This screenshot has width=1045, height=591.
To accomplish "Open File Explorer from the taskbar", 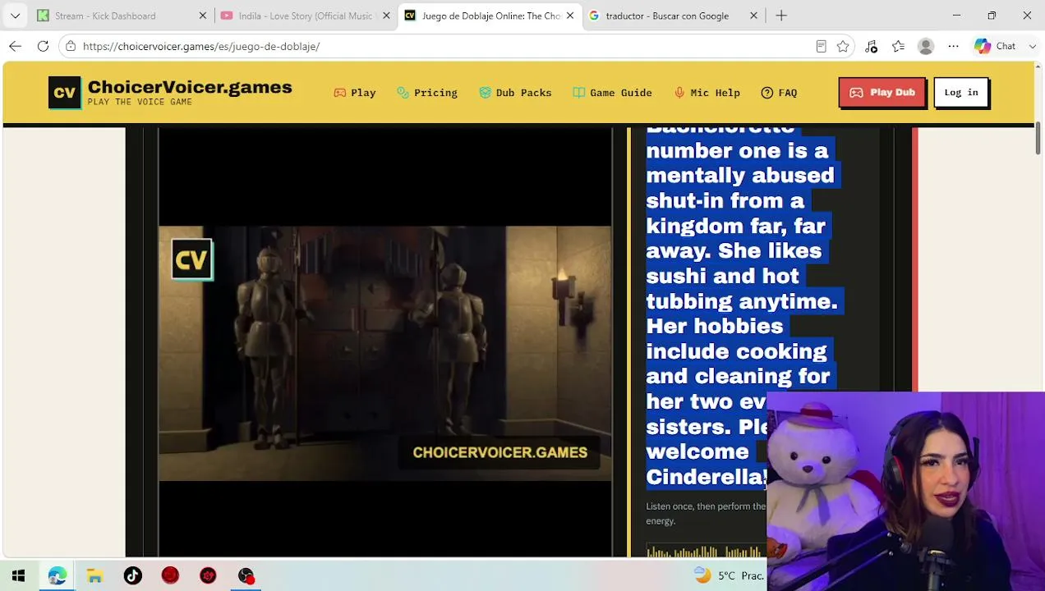I will click(94, 575).
